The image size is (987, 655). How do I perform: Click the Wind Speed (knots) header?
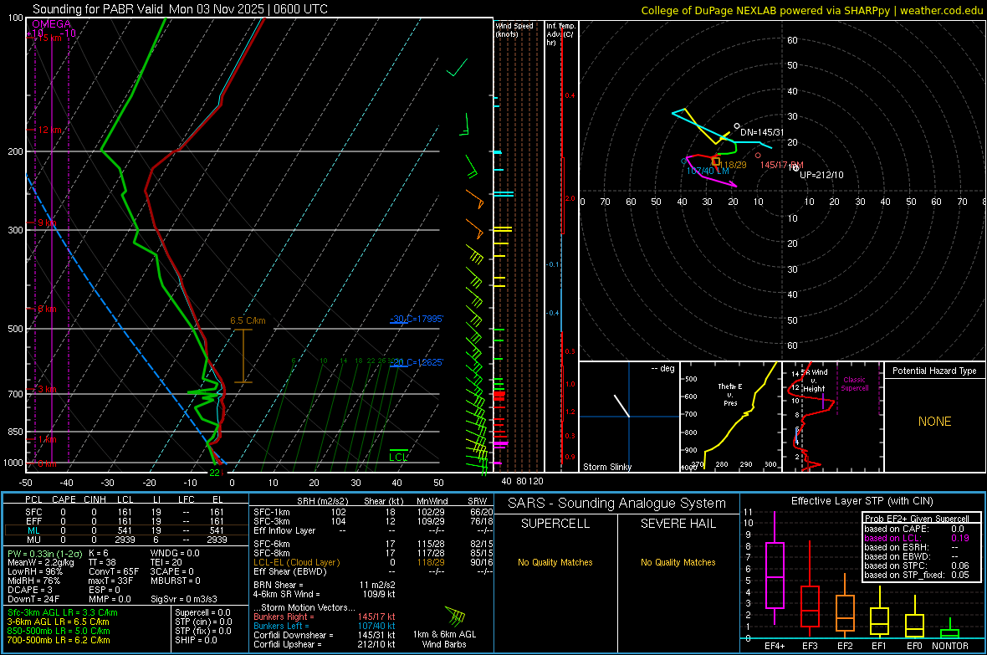(514, 29)
